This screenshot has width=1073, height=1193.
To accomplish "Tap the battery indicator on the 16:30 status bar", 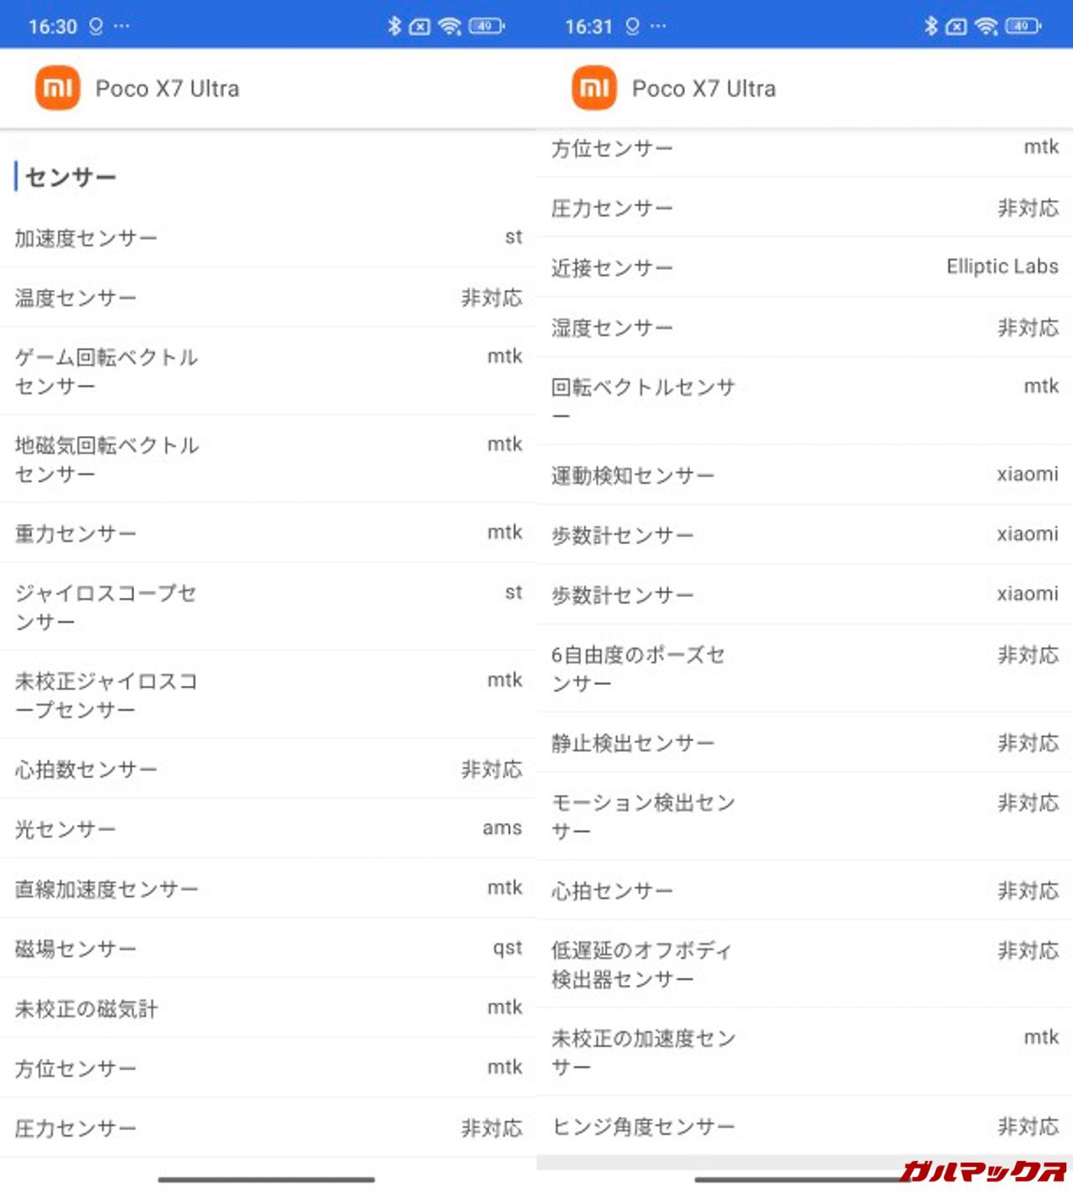I will [486, 26].
